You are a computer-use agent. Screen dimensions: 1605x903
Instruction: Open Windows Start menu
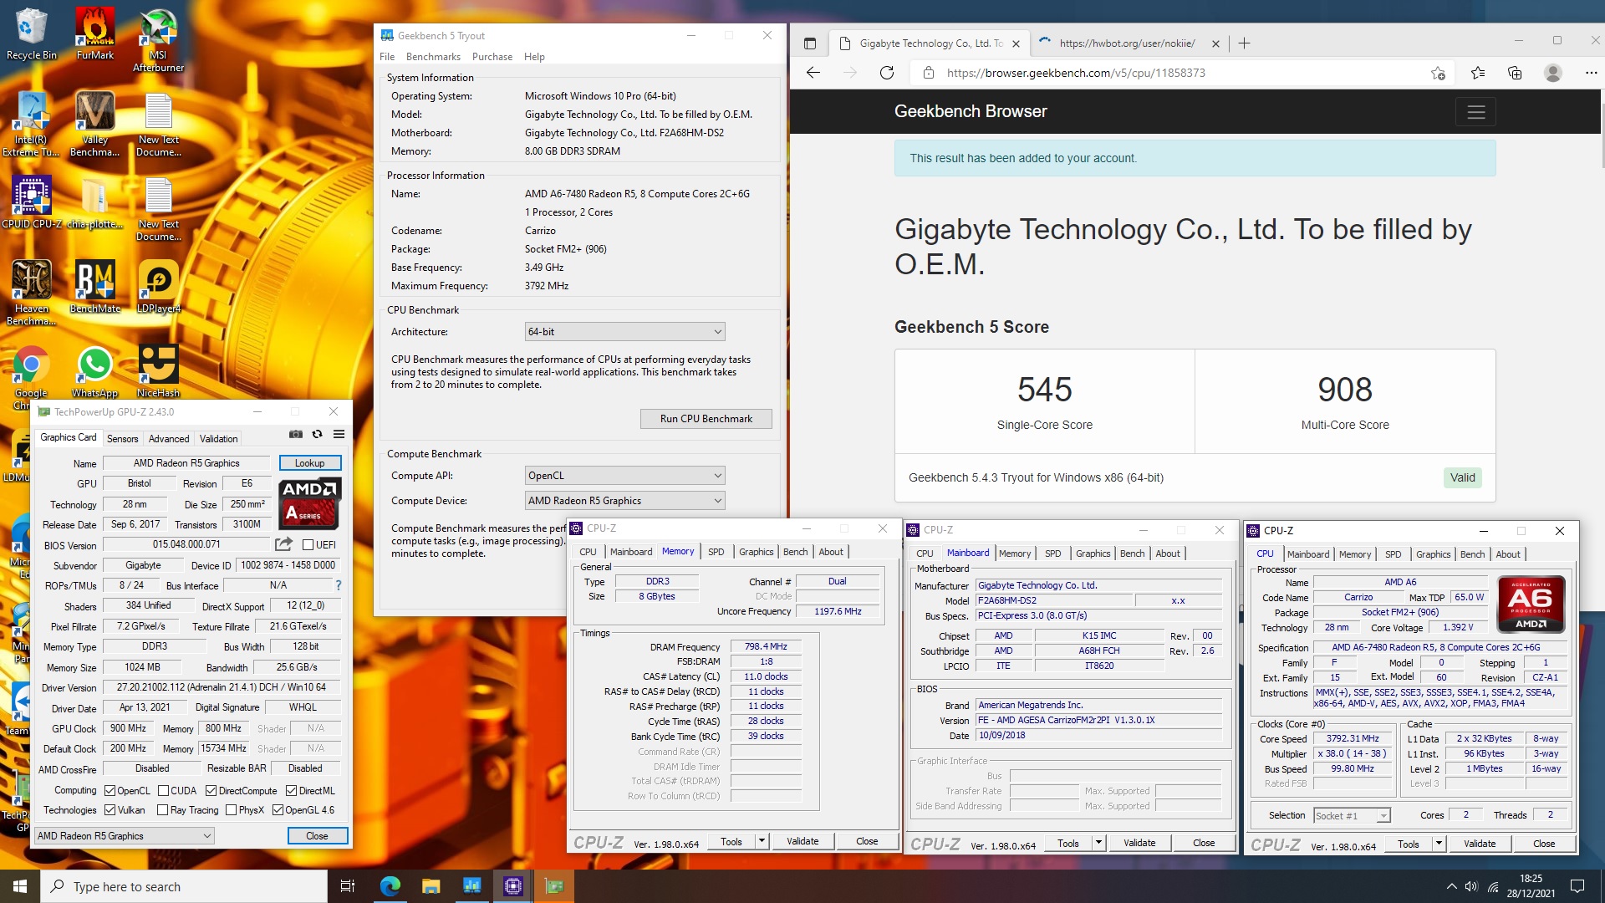[20, 886]
